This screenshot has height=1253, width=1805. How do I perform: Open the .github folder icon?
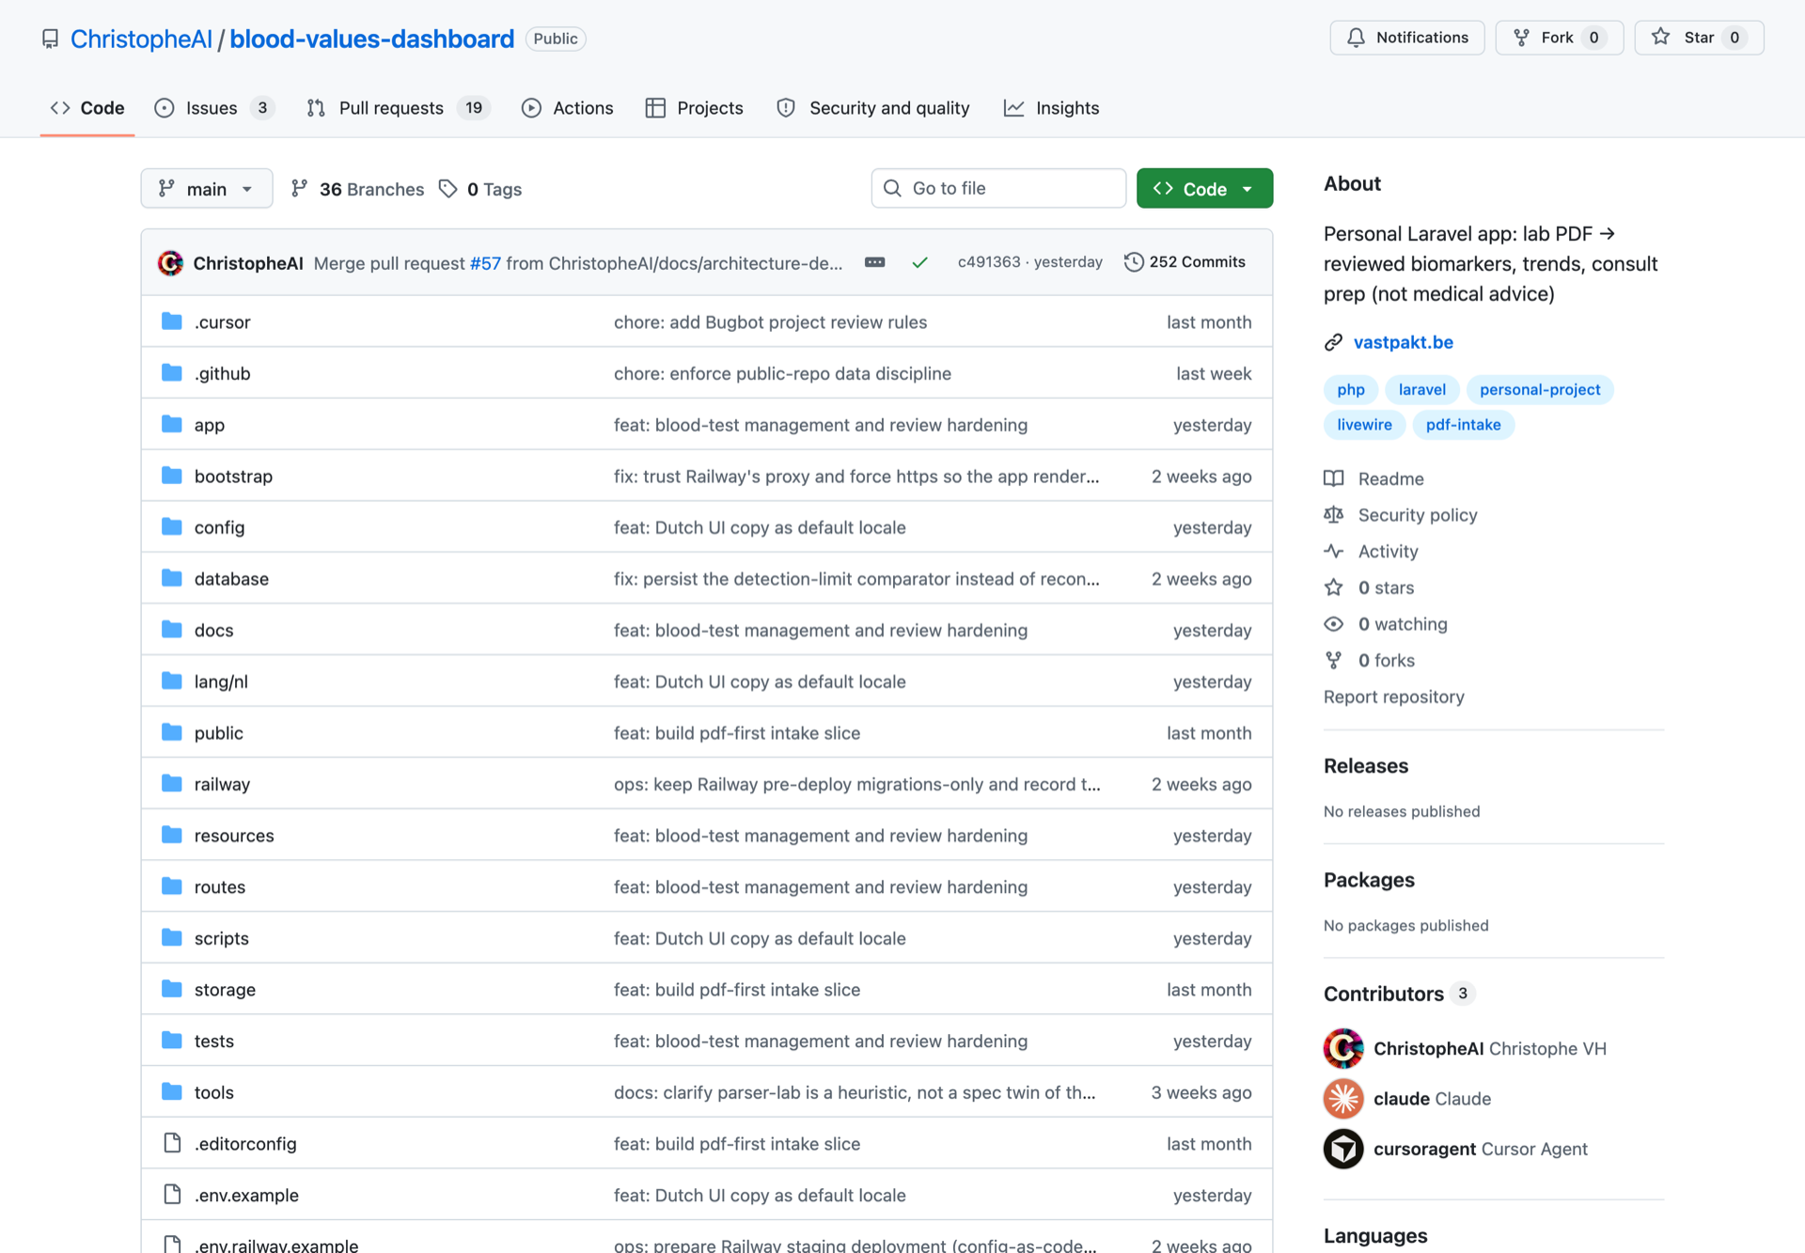(x=171, y=373)
